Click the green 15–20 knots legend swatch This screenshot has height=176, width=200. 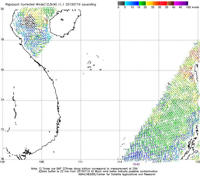[142, 3]
